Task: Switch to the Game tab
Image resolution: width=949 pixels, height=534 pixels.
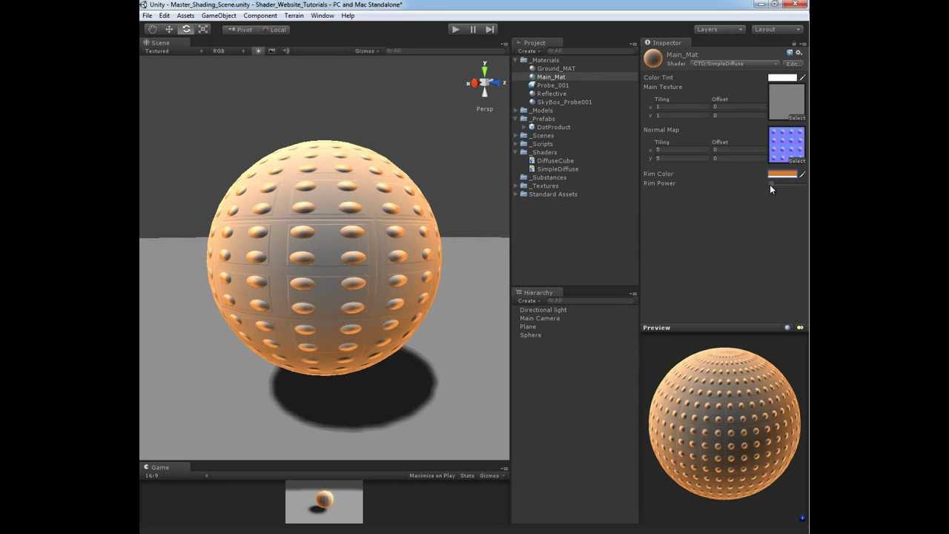Action: click(159, 467)
